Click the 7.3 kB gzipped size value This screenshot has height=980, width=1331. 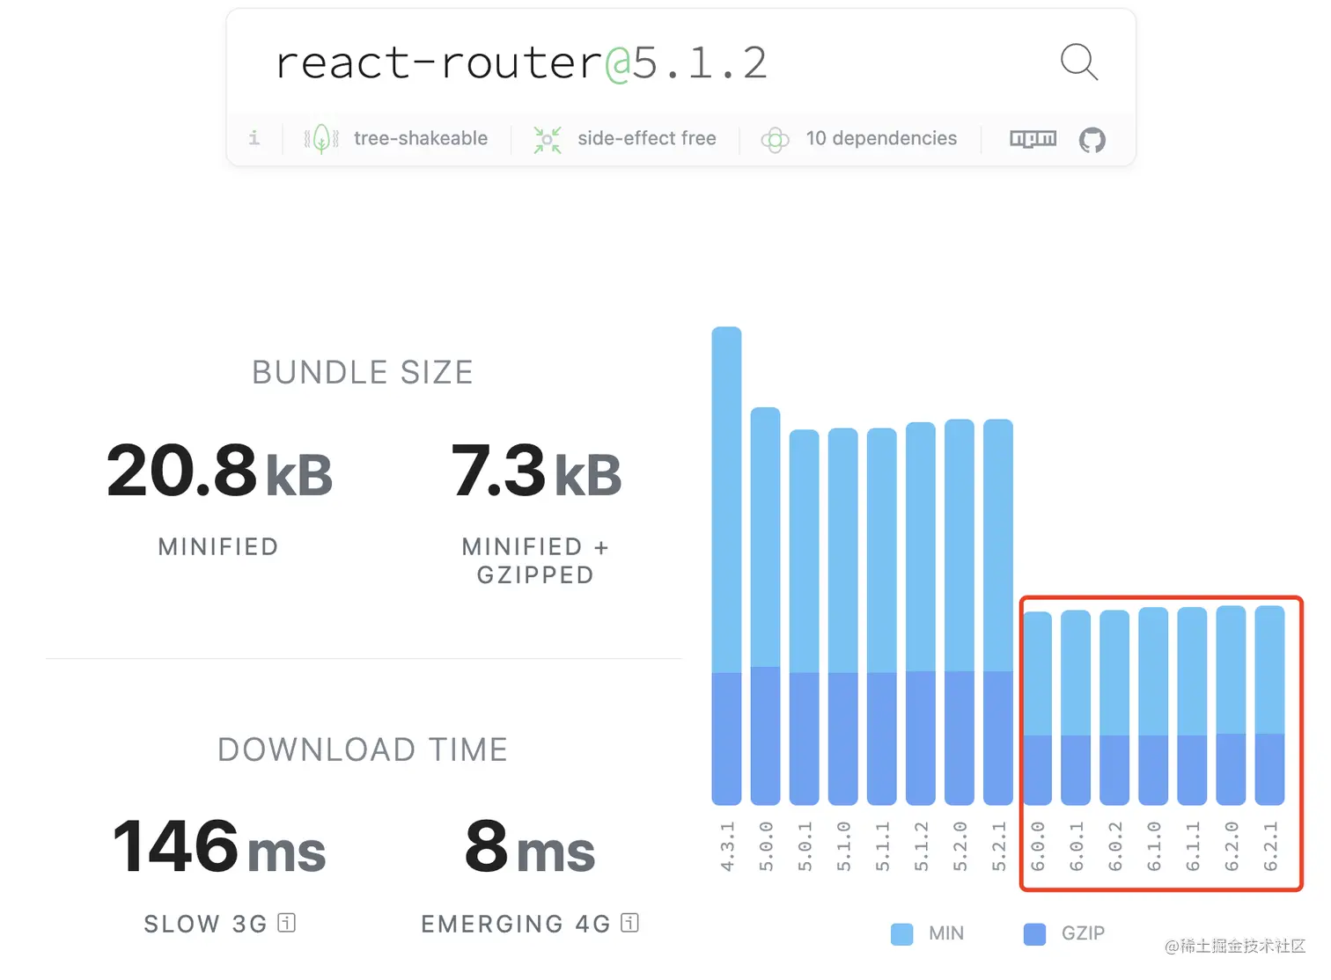point(536,471)
